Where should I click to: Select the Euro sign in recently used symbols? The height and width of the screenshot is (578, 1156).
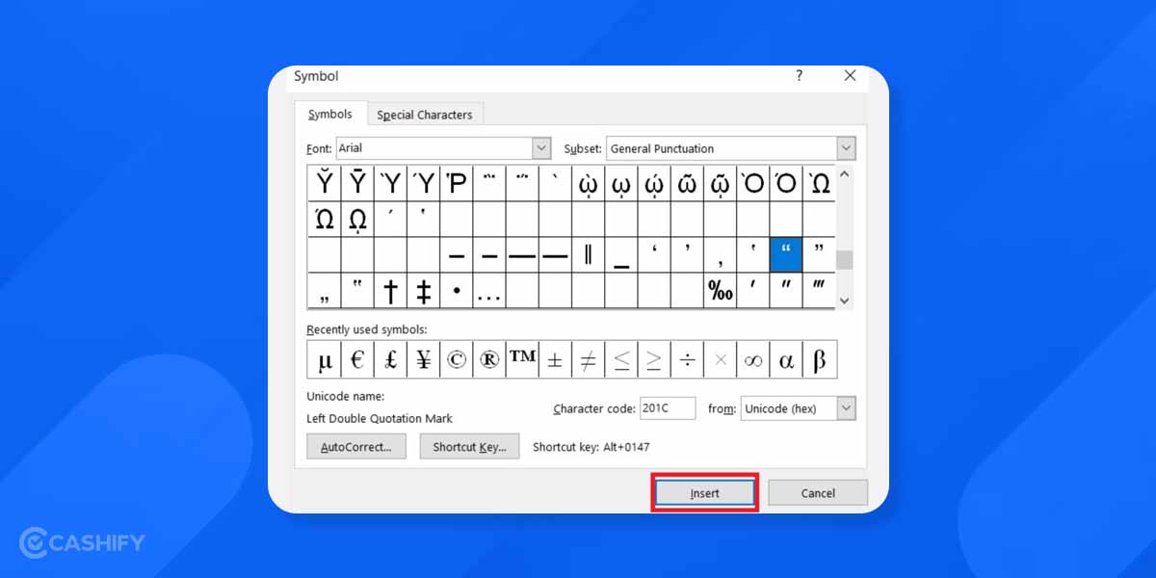[x=357, y=358]
